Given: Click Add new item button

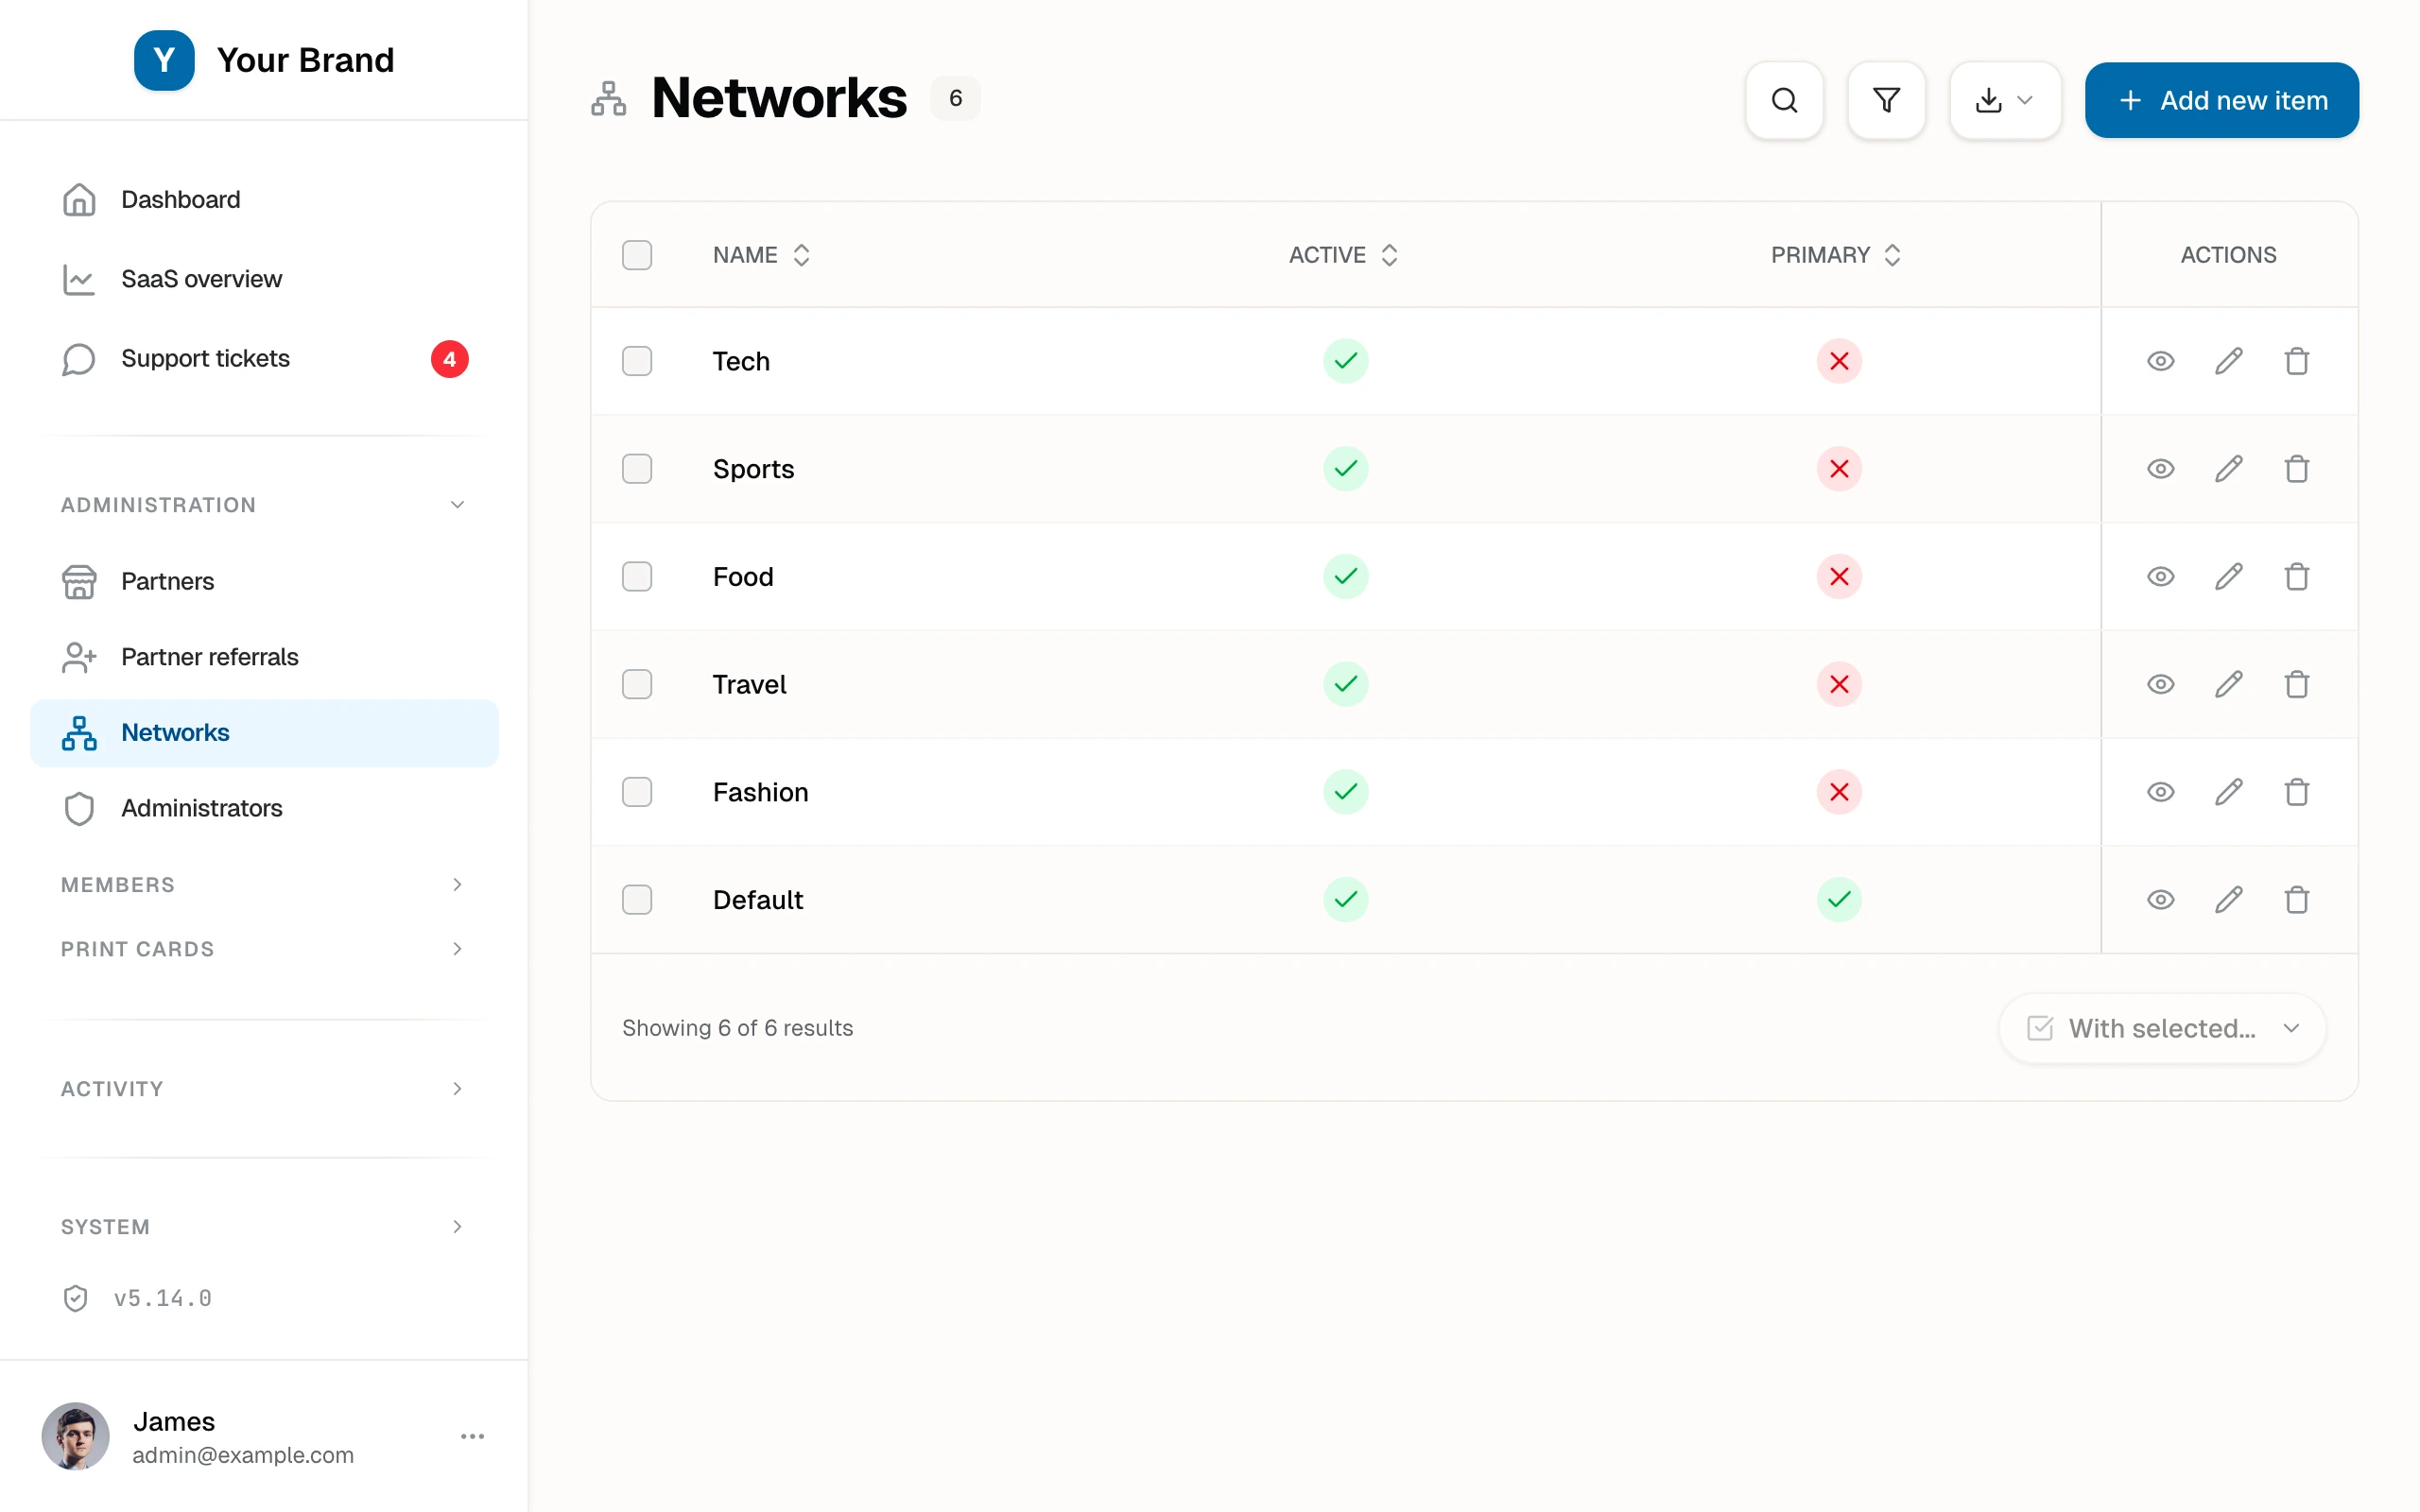Looking at the screenshot, I should tap(2221, 100).
